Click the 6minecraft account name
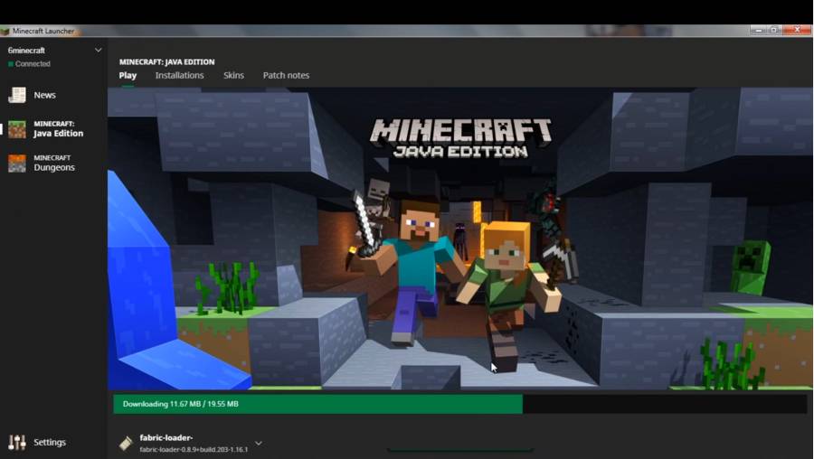This screenshot has width=814, height=459. (27, 51)
